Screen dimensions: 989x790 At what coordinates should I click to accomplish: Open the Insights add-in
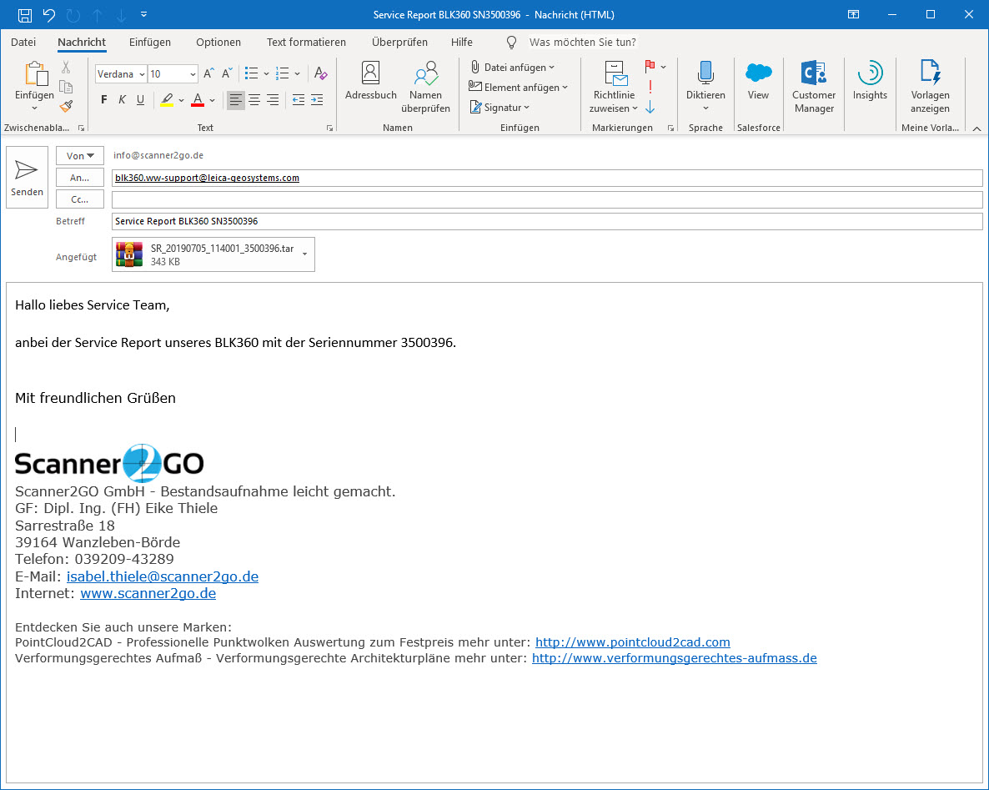click(x=870, y=81)
